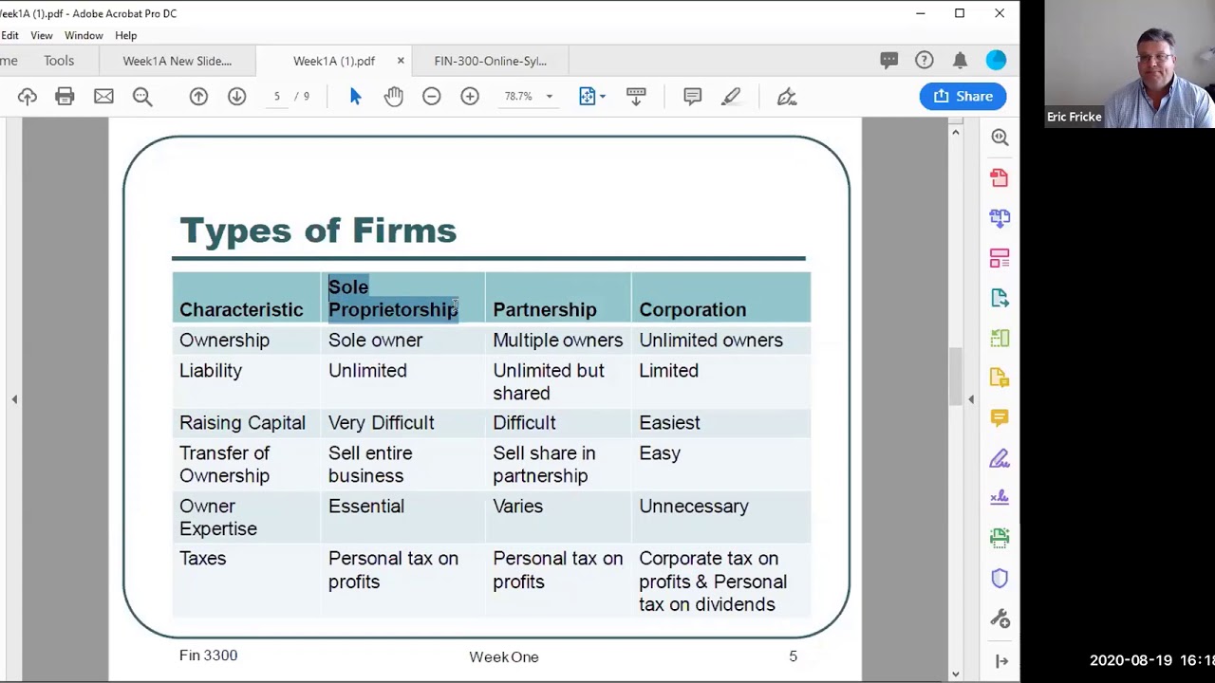Click the 'Raising Capital' row label
This screenshot has width=1215, height=683.
pyautogui.click(x=242, y=422)
